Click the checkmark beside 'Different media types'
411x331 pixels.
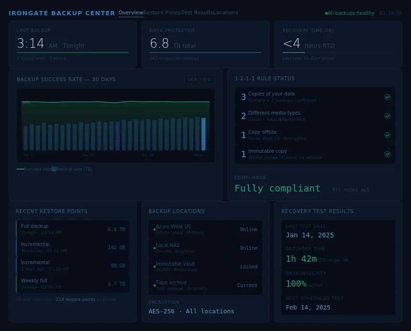[388, 116]
